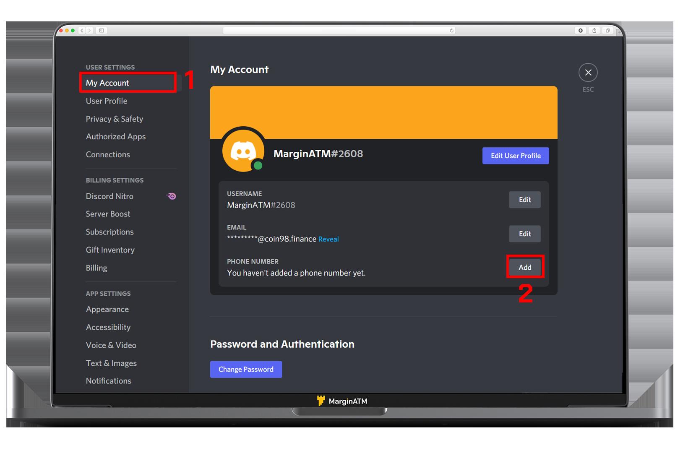Click Edit next to Email
Screen dimensions: 683x453
[x=525, y=234]
